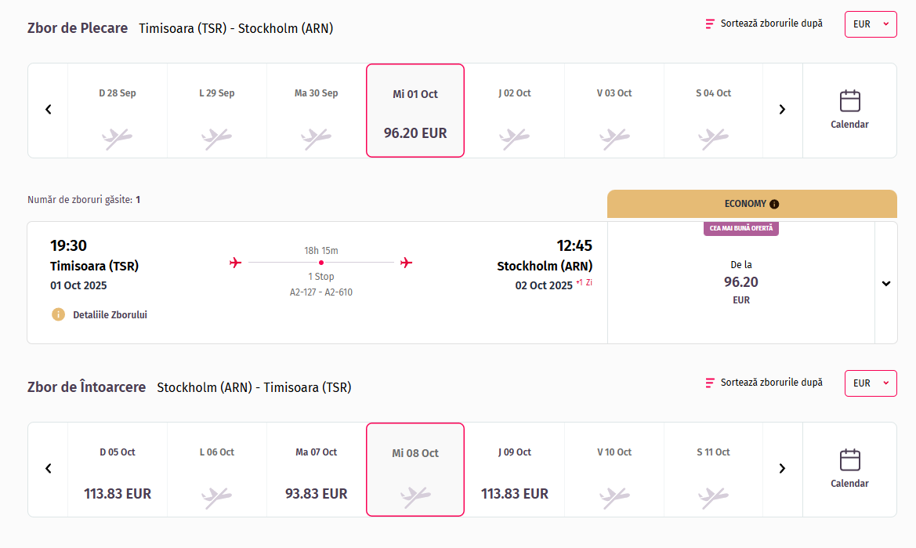916x548 pixels.
Task: Click the Detaliile Zborului info icon
Action: [58, 314]
